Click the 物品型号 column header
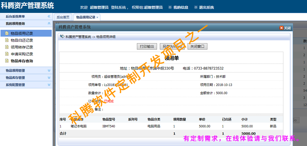Image resolution: width=307 pixels, height=146 pixels. point(109,119)
